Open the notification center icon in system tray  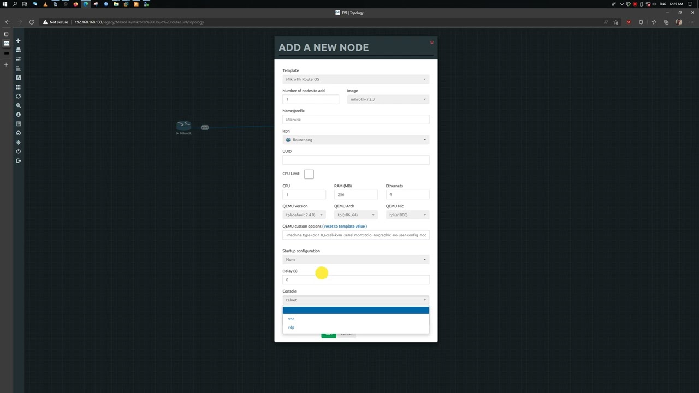pyautogui.click(x=690, y=4)
